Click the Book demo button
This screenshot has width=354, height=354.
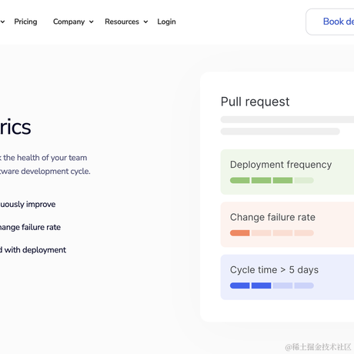(330, 22)
